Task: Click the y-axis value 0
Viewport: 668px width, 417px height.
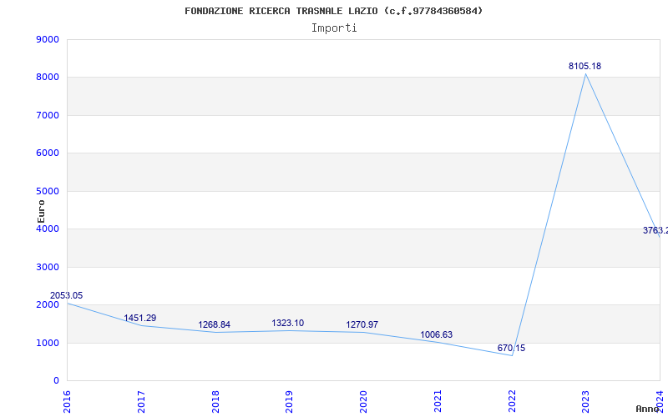Action: tap(56, 381)
